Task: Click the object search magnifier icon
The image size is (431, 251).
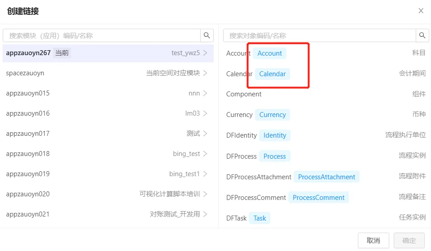Action: (x=422, y=35)
